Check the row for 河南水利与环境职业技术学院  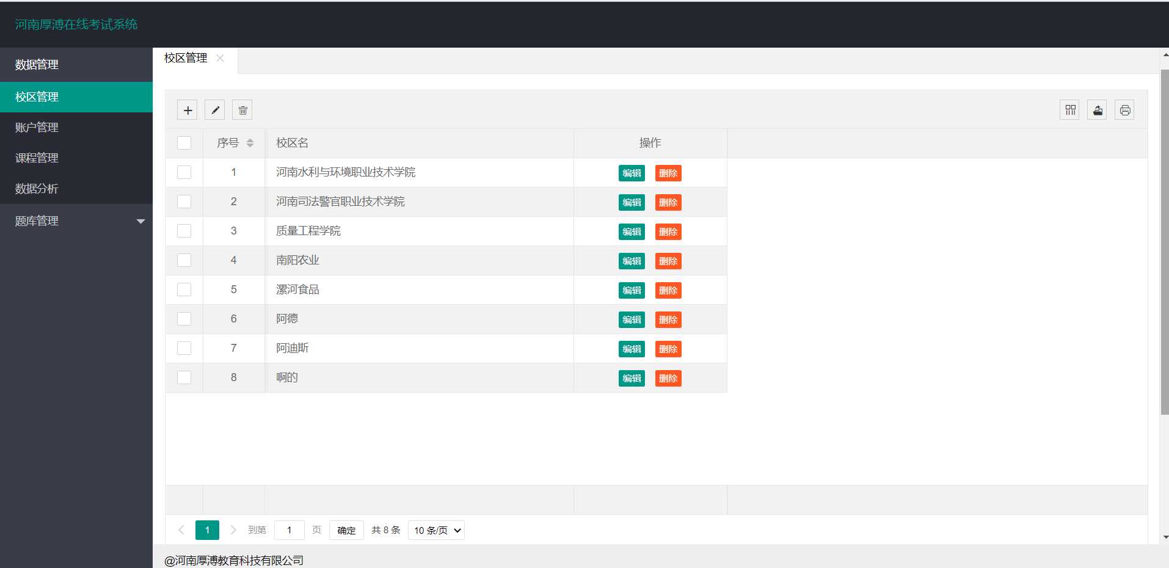[184, 172]
